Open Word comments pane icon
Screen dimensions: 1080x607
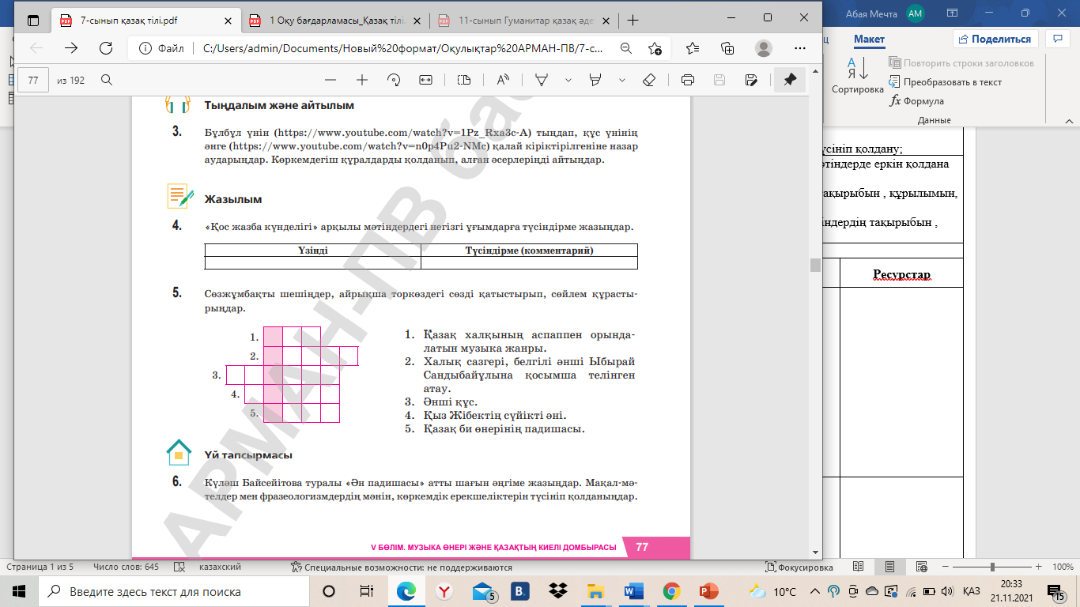click(1057, 39)
